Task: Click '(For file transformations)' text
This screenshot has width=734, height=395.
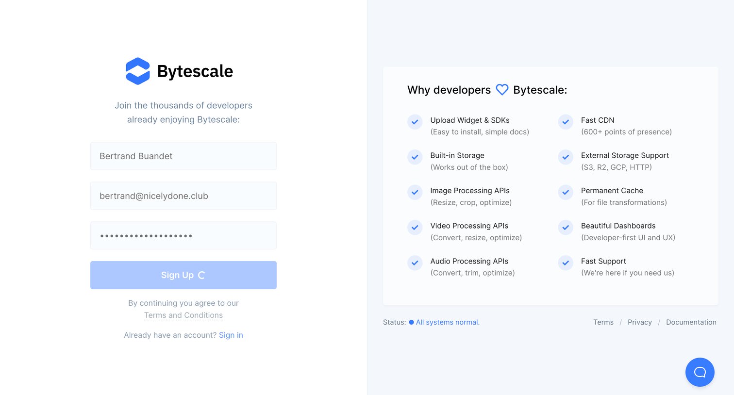Action: tap(624, 202)
